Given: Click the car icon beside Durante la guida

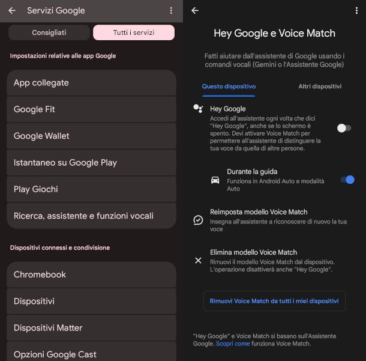Looking at the screenshot, I should click(x=215, y=180).
